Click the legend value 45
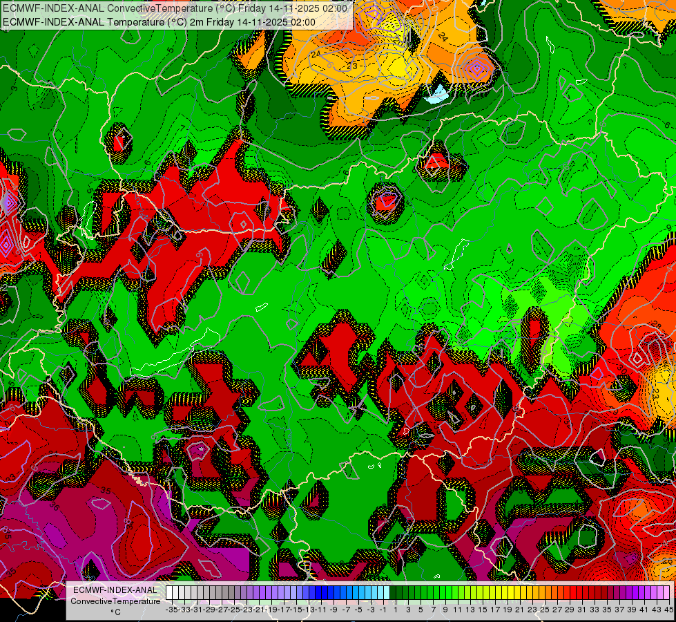The width and height of the screenshot is (676, 622). click(x=669, y=610)
